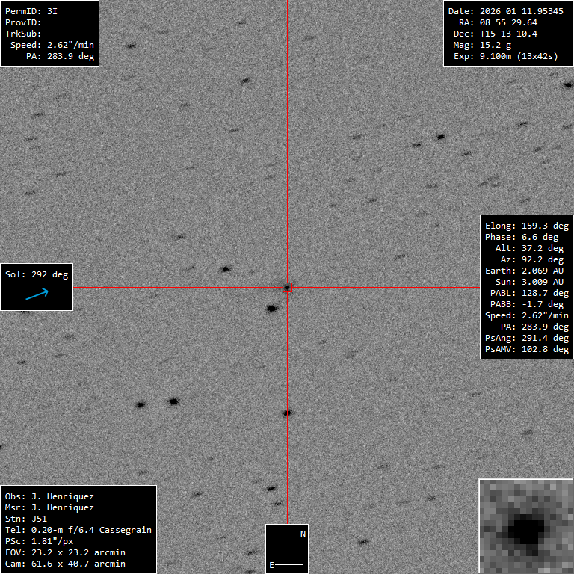Click the N/E compass orientation indicator
Image resolution: width=574 pixels, height=574 pixels.
point(288,549)
